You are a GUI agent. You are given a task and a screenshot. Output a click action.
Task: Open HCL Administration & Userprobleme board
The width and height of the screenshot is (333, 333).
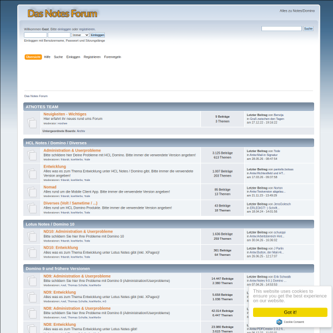[72, 150]
